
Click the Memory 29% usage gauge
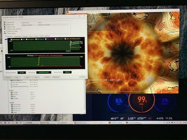pyautogui.click(x=165, y=101)
